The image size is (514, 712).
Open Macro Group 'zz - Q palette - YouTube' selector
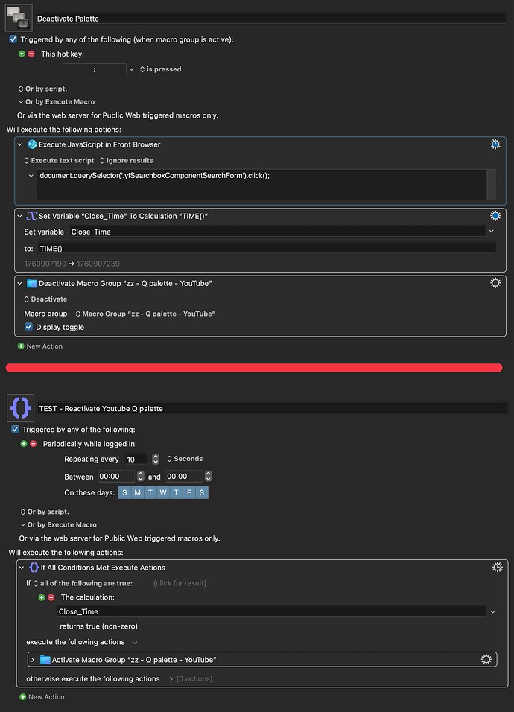(145, 314)
